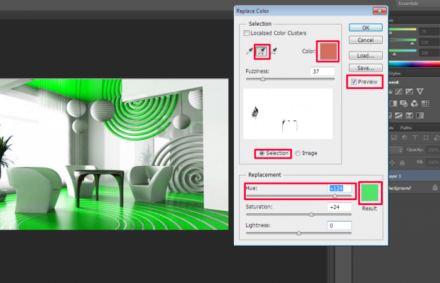Click the Lightness slider handle
This screenshot has height=283, width=440.
coord(299,233)
